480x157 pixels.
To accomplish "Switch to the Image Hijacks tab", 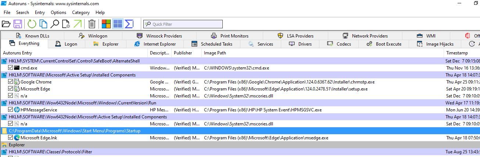I will pyautogui.click(x=436, y=44).
